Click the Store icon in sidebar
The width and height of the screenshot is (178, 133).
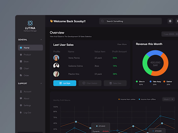point(21,61)
